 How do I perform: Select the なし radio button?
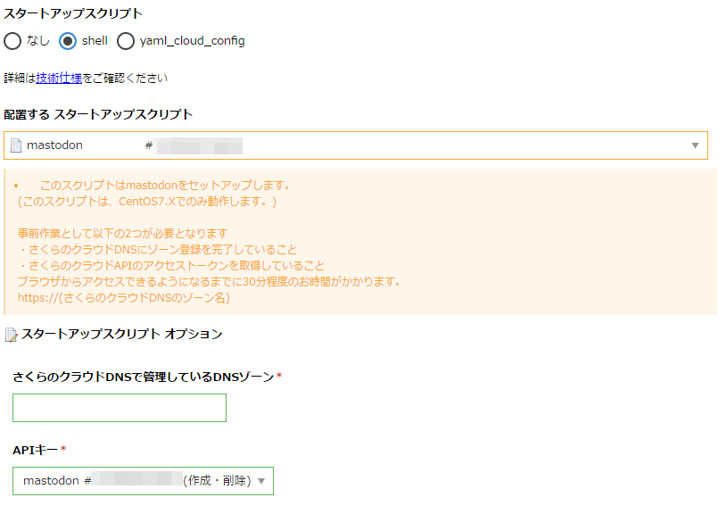(x=12, y=41)
